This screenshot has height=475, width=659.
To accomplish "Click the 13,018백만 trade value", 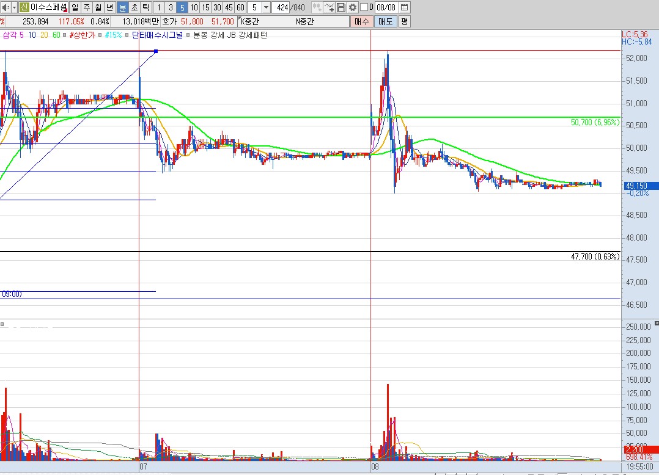I will [141, 21].
